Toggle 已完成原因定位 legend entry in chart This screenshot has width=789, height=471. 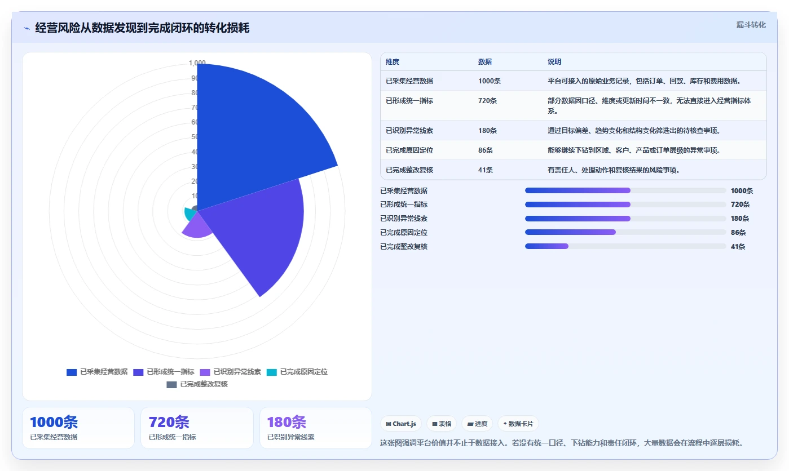[297, 372]
